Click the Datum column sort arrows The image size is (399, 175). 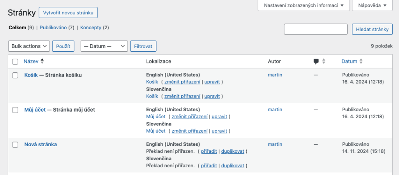361,61
